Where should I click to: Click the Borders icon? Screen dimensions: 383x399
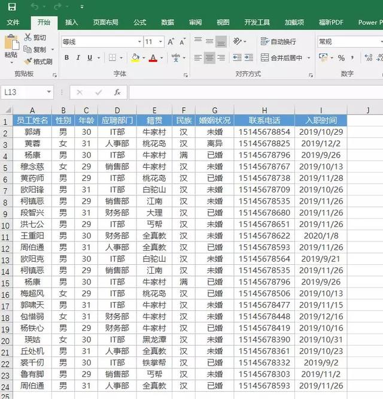coord(113,58)
